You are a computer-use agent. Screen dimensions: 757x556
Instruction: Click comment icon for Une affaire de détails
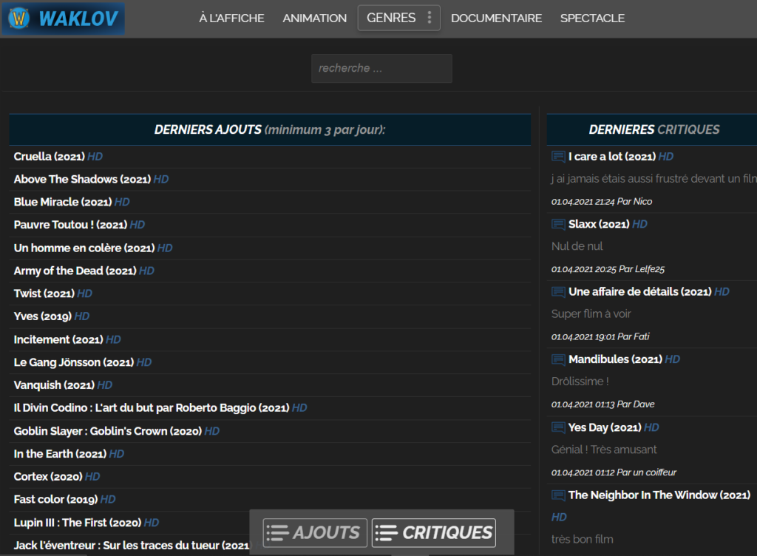click(558, 291)
